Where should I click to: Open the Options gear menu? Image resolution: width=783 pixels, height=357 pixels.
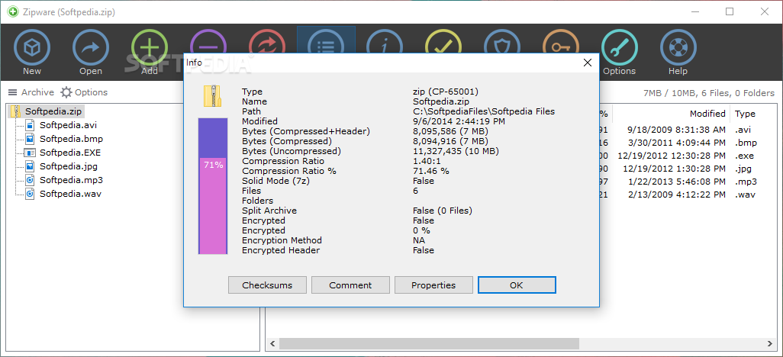pos(84,92)
